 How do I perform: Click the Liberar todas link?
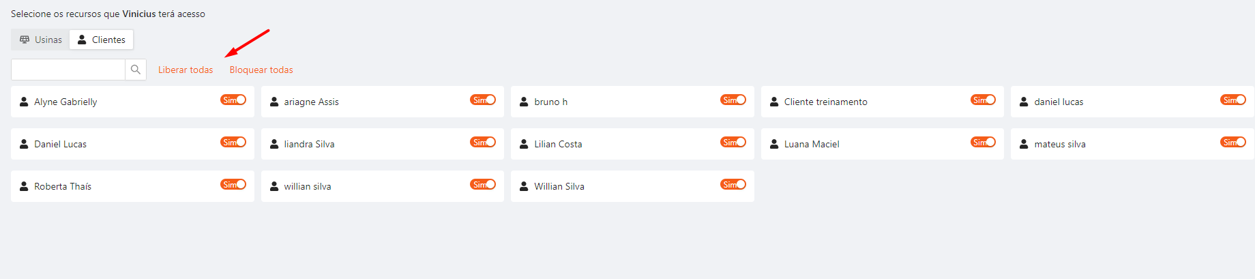(x=186, y=70)
